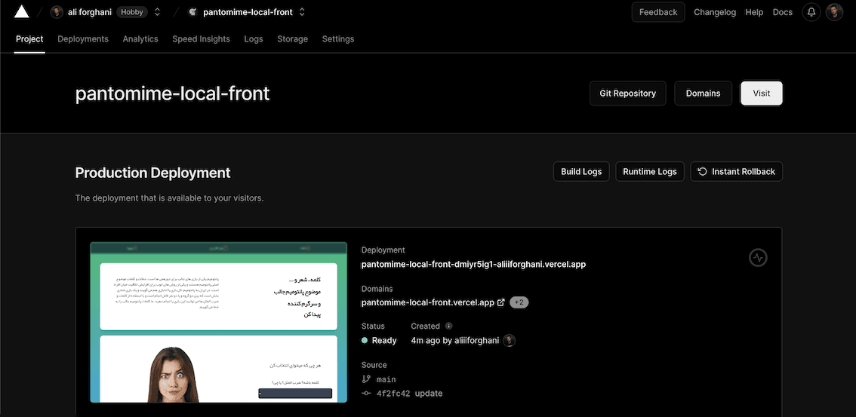Expand the +2 additional domains badge
The height and width of the screenshot is (417, 856).
click(519, 302)
